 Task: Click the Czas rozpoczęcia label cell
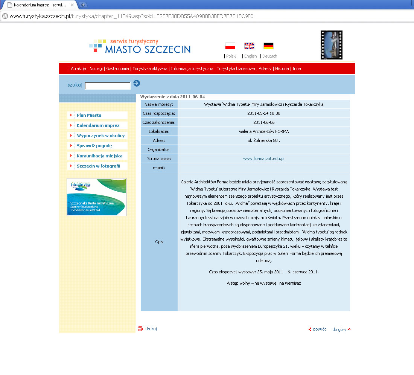[x=159, y=113]
